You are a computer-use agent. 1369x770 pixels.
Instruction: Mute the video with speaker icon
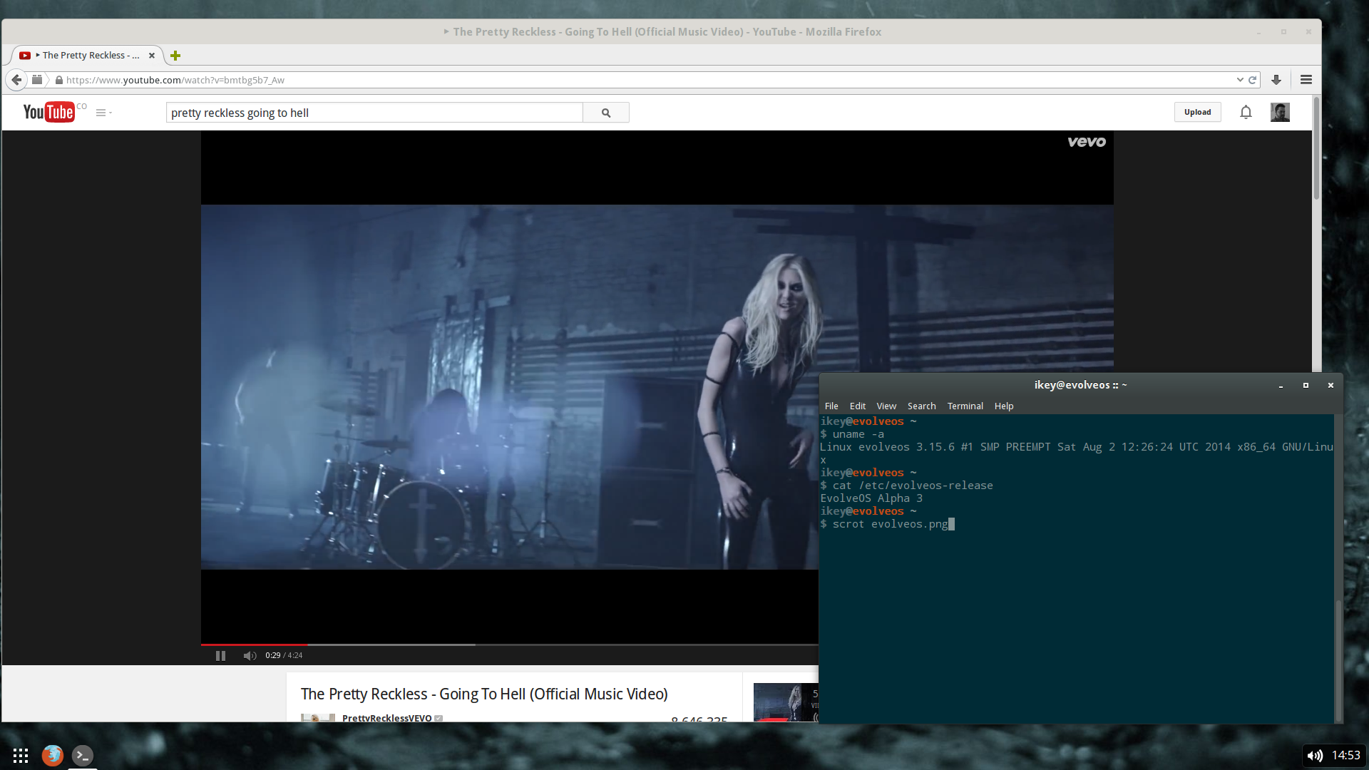[x=250, y=656]
